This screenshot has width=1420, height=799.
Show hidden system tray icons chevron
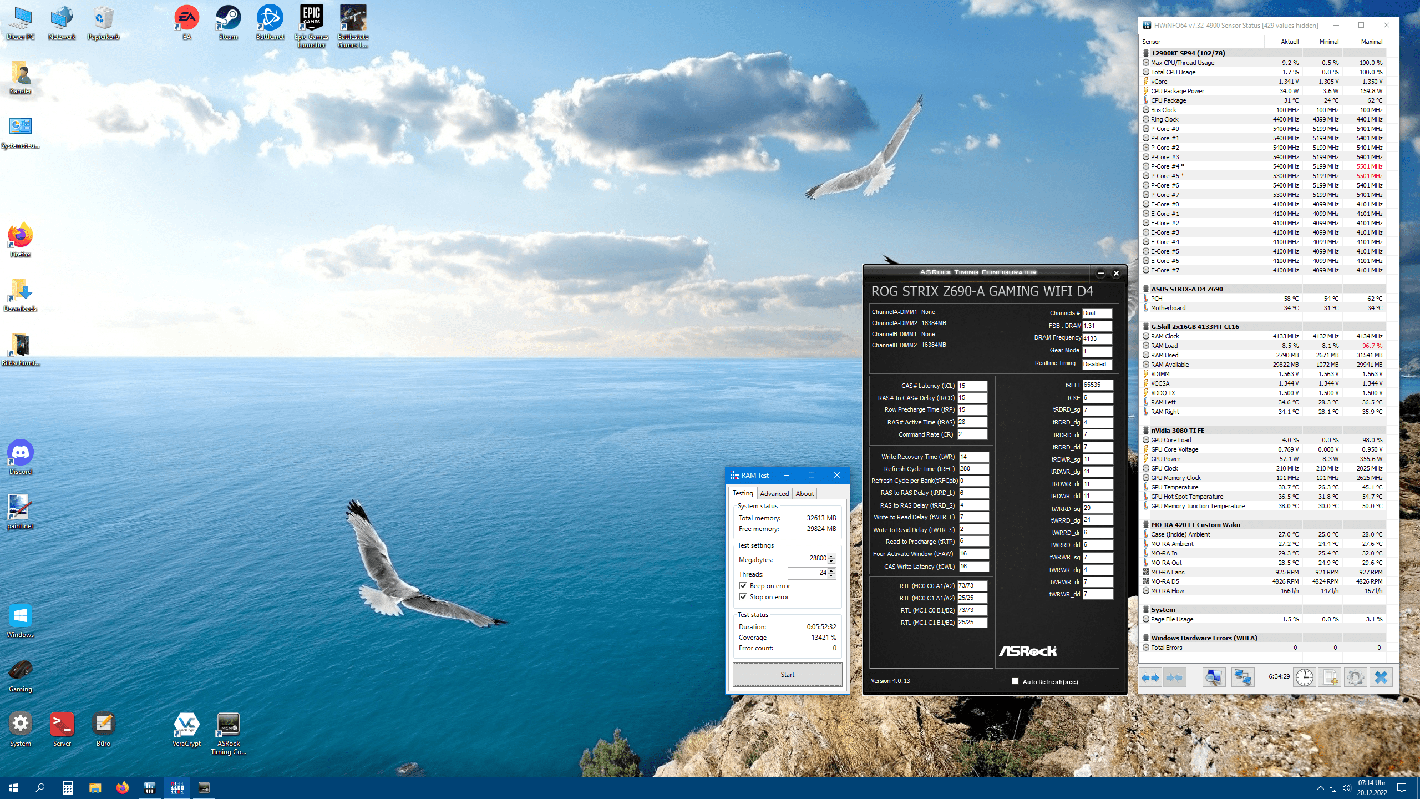click(1320, 788)
